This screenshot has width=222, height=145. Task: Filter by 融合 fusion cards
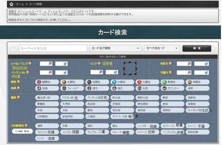point(122,126)
